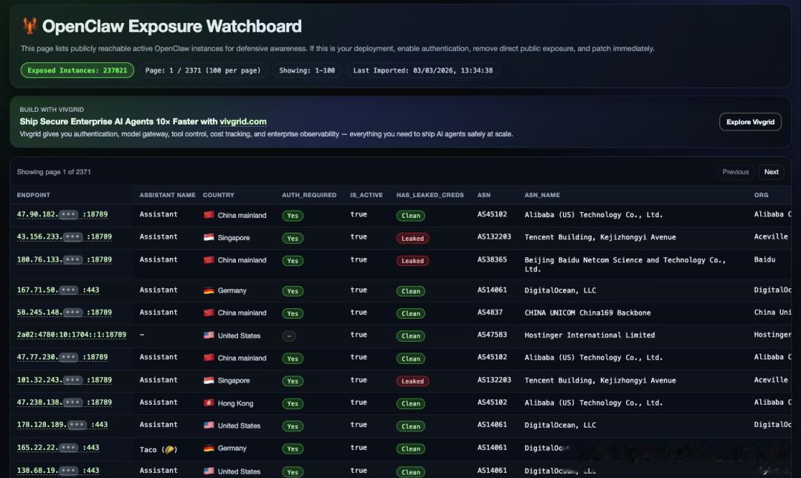
Task: Click the US flag in 178.128.189 row
Action: 208,425
